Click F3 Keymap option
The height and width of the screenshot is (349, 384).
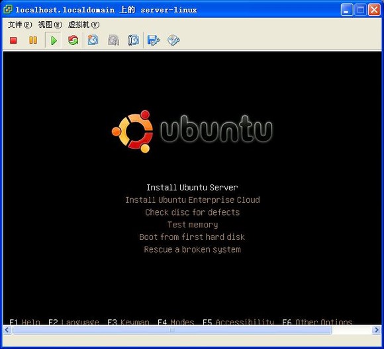tap(128, 322)
